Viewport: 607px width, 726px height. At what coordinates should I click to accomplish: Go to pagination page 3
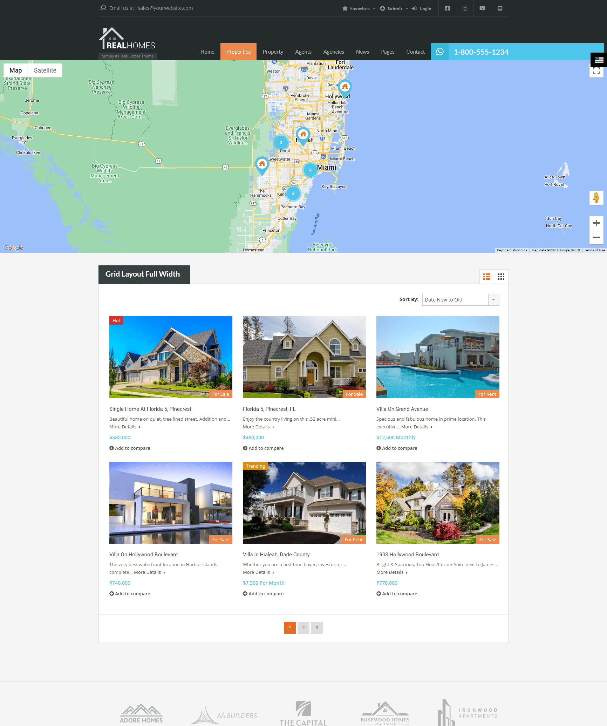317,628
